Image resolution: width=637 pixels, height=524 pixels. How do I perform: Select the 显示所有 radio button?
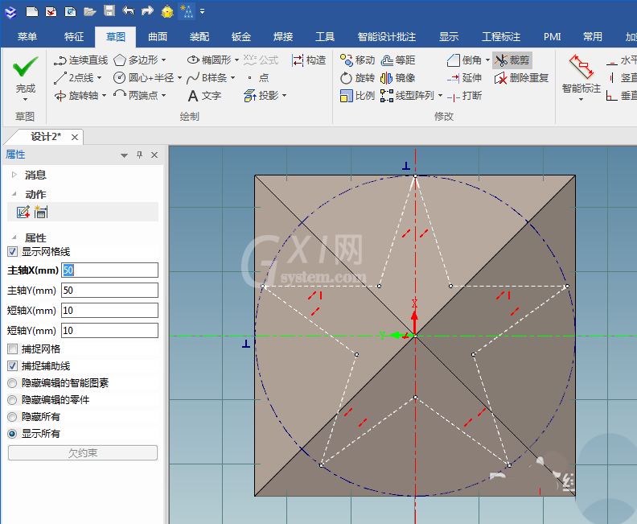(x=12, y=434)
